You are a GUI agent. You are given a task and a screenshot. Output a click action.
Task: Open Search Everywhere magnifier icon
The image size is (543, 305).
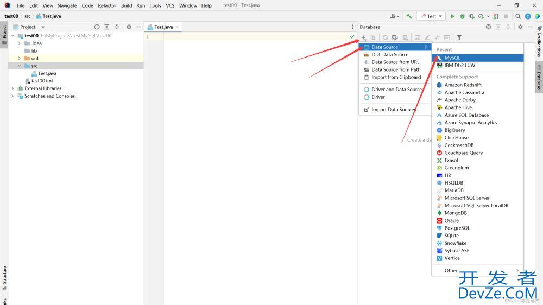pos(517,16)
